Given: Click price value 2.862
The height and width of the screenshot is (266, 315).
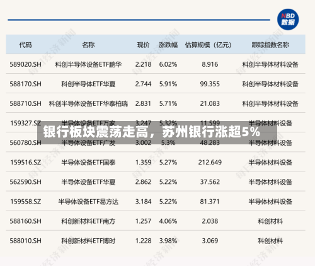Looking at the screenshot, I should coord(143,182).
